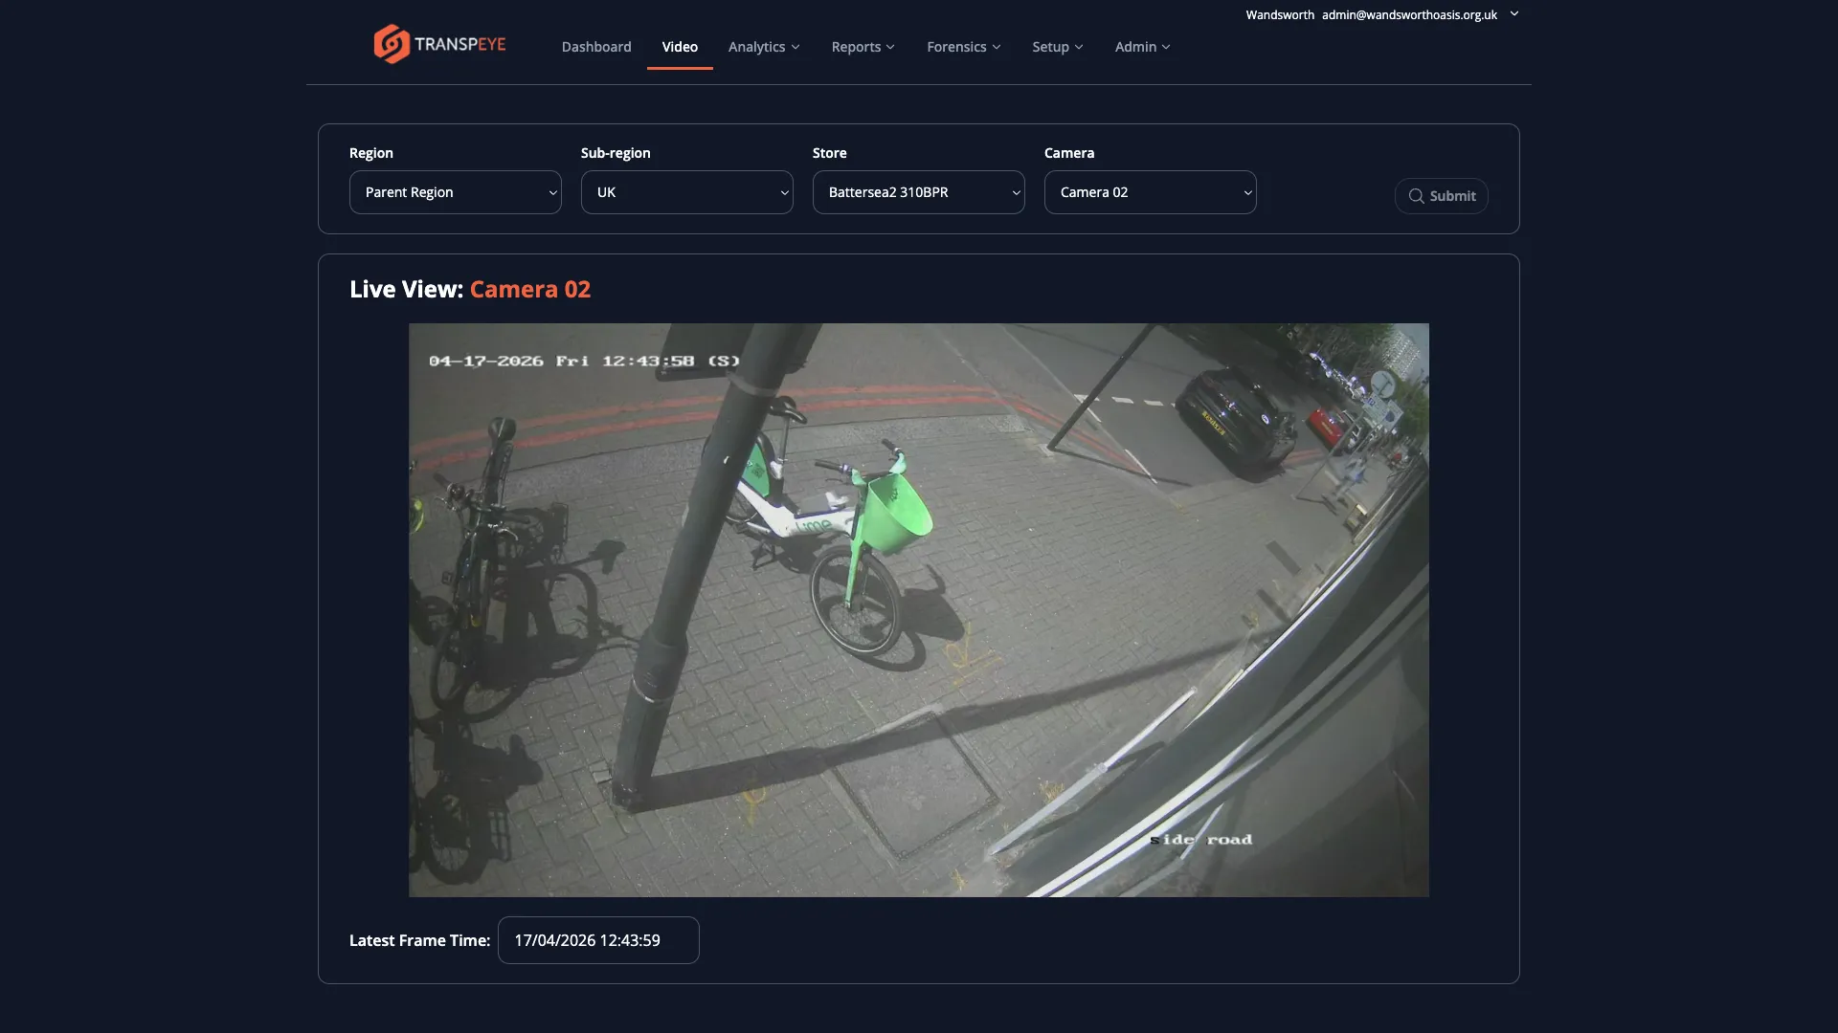Expand the Reports dropdown chevron
The width and height of the screenshot is (1838, 1033).
pyautogui.click(x=889, y=46)
